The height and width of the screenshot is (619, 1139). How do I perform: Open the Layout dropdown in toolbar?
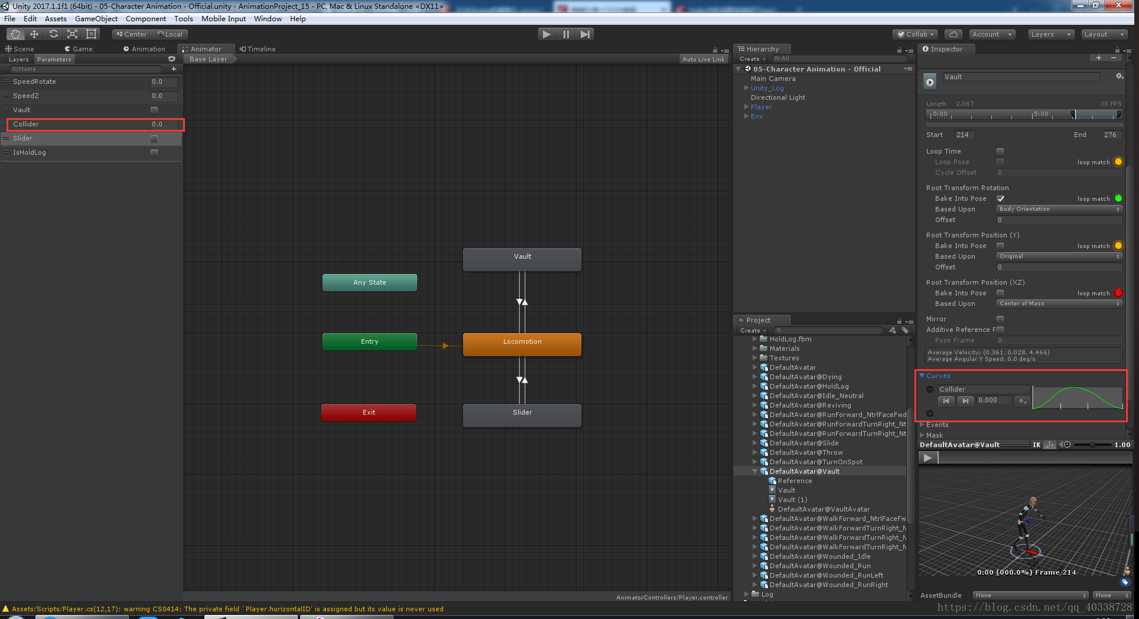pos(1104,34)
